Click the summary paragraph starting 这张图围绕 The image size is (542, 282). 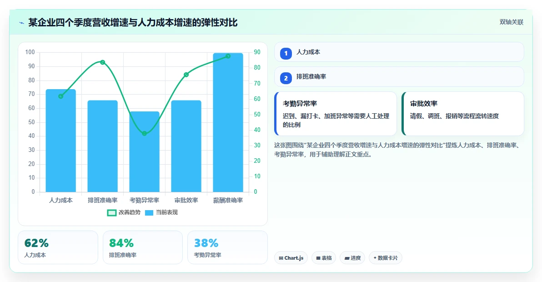(398, 150)
